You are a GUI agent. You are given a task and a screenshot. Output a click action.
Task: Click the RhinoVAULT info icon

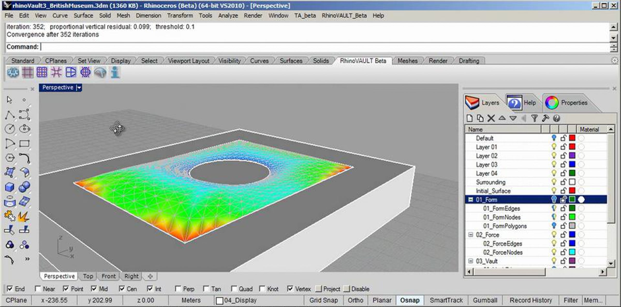pos(115,73)
